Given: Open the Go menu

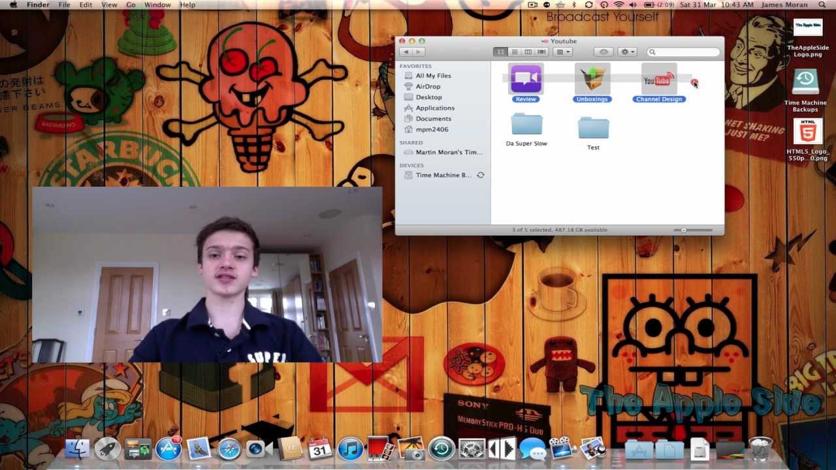Looking at the screenshot, I should (x=131, y=5).
